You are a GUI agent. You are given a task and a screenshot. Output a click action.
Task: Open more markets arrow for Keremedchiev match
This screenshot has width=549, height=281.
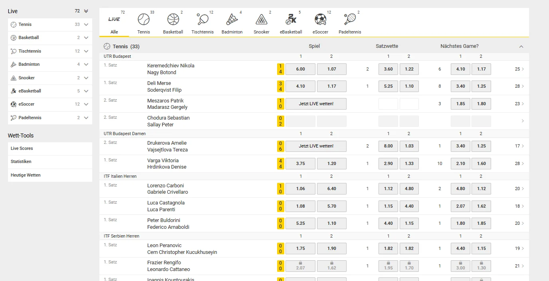(523, 69)
